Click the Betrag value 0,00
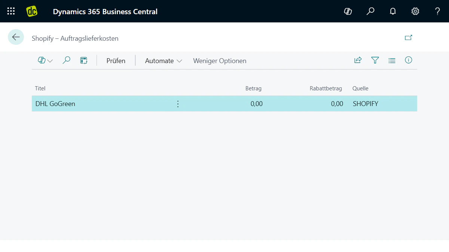Image resolution: width=449 pixels, height=252 pixels. click(256, 104)
